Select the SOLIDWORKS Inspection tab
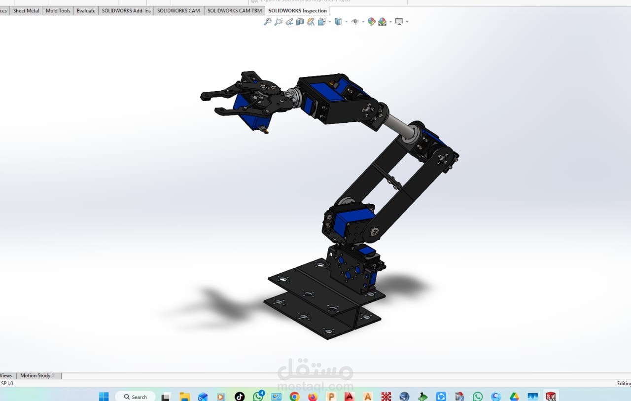631x401 pixels. click(298, 10)
